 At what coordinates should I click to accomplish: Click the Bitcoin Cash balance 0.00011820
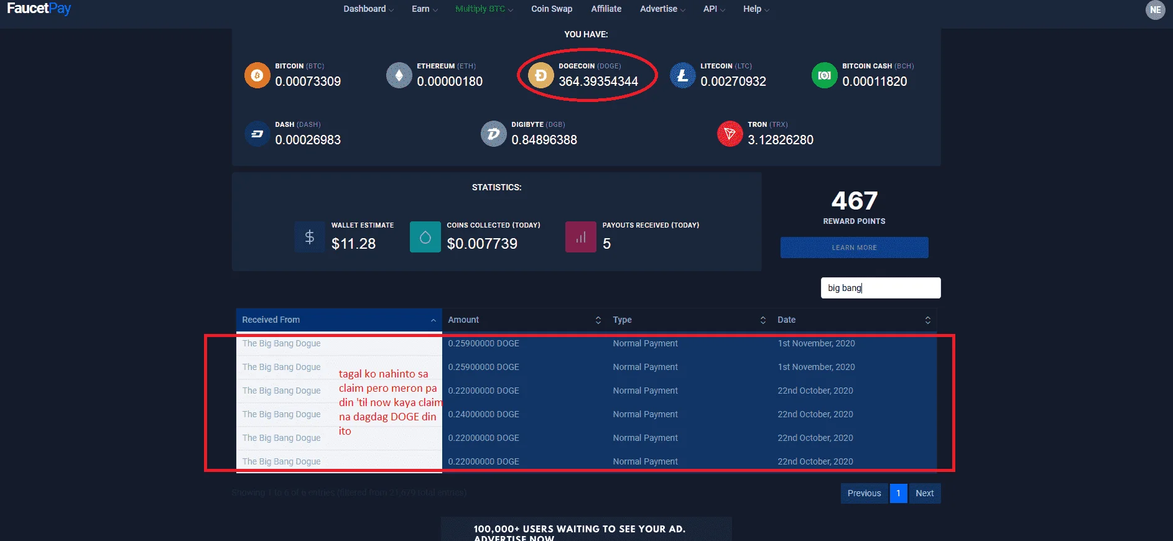[874, 81]
